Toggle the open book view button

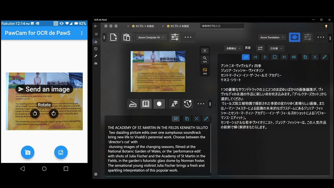146,104
